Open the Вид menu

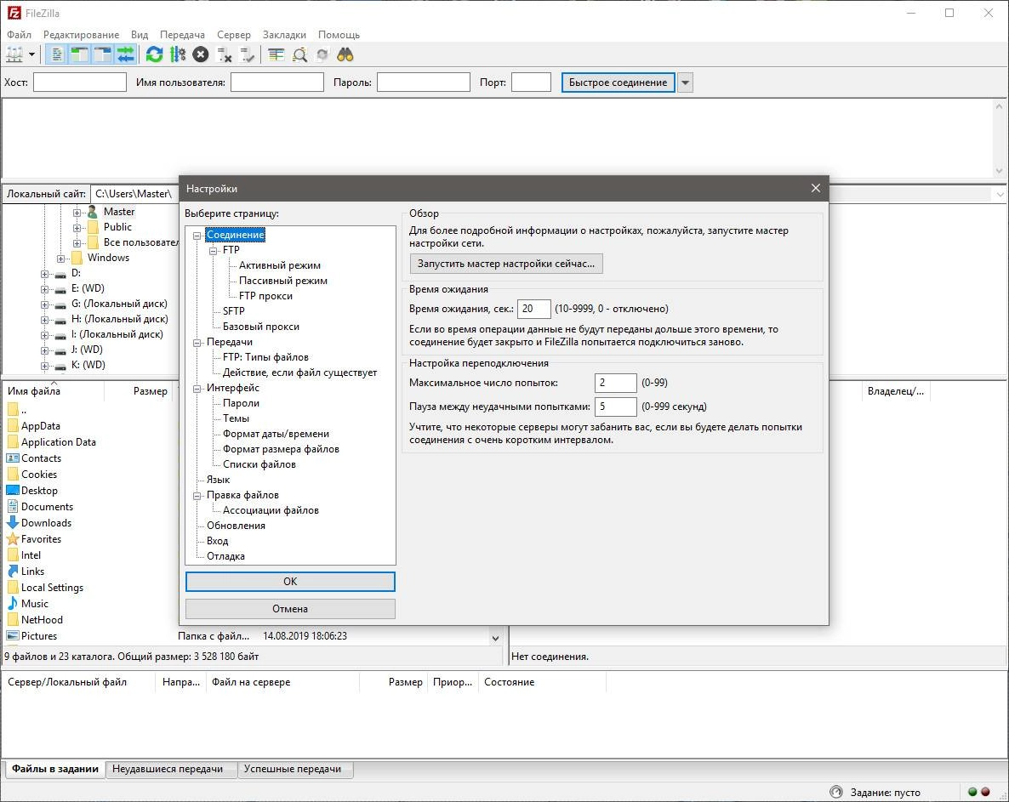click(140, 35)
